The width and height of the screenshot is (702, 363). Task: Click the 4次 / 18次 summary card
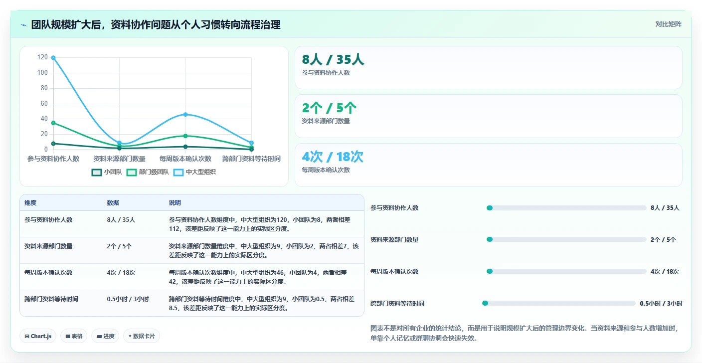coord(488,165)
